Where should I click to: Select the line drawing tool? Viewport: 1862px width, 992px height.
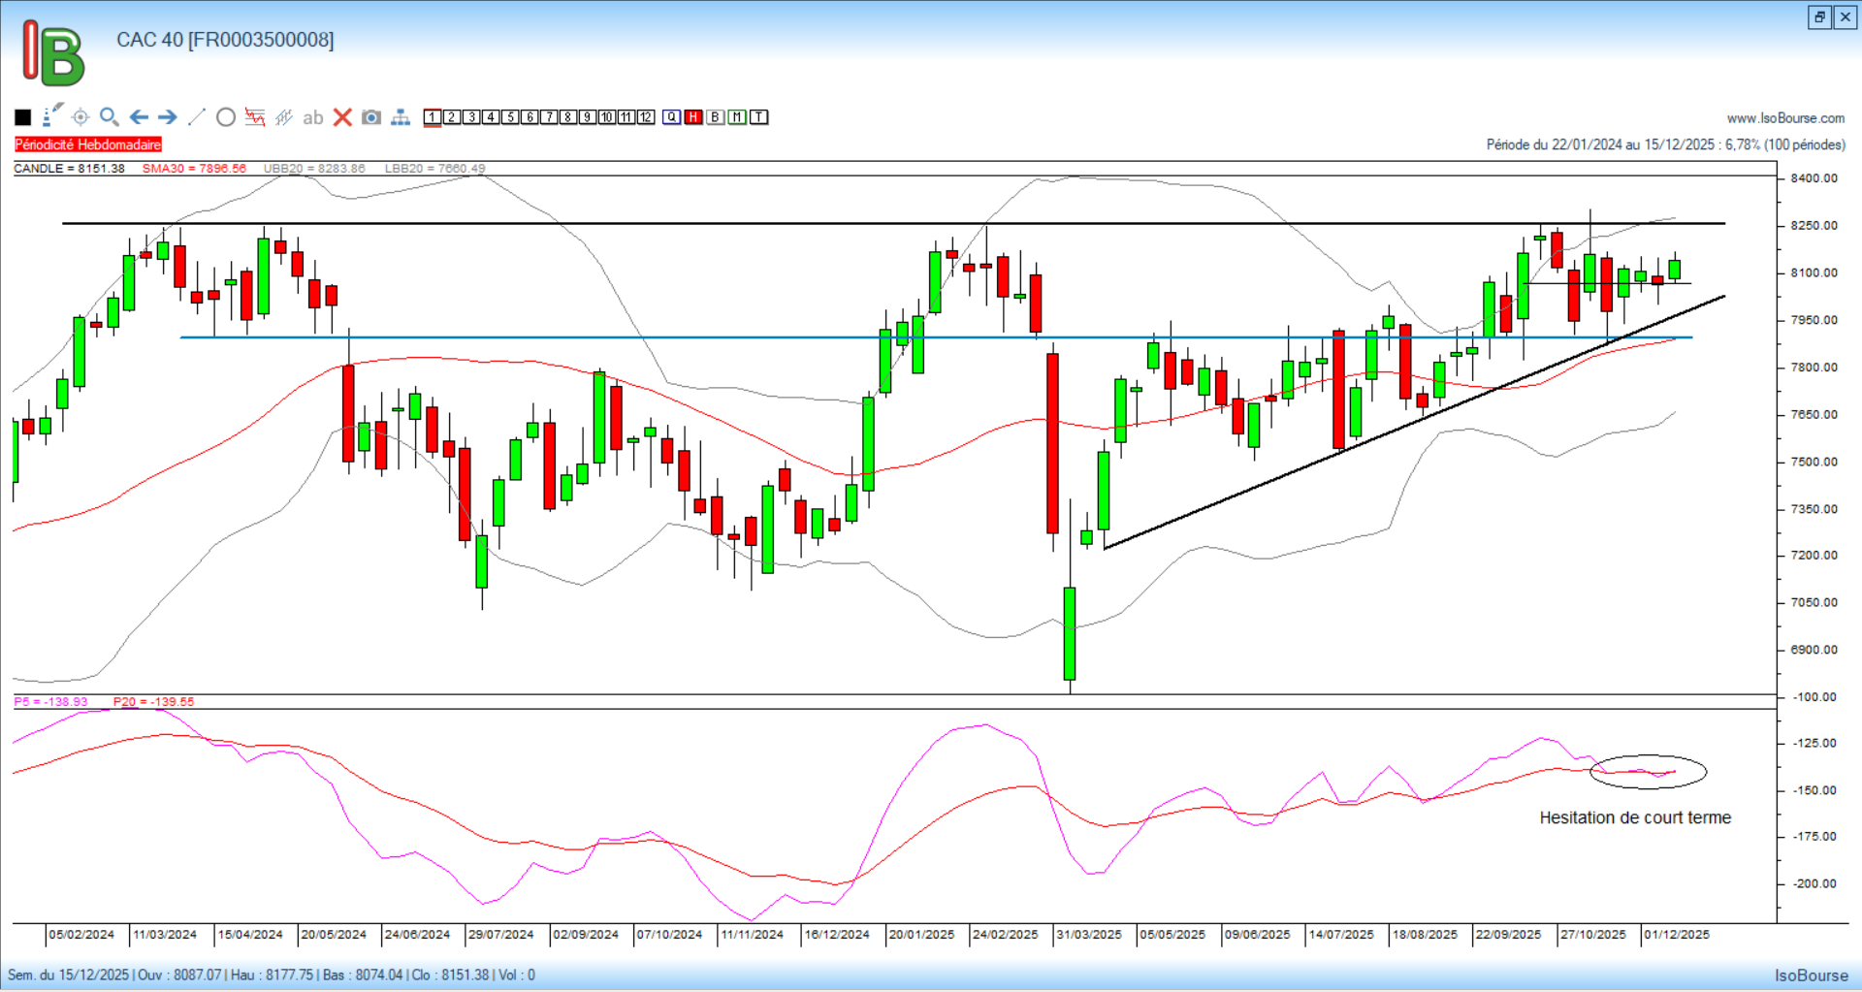(x=197, y=117)
